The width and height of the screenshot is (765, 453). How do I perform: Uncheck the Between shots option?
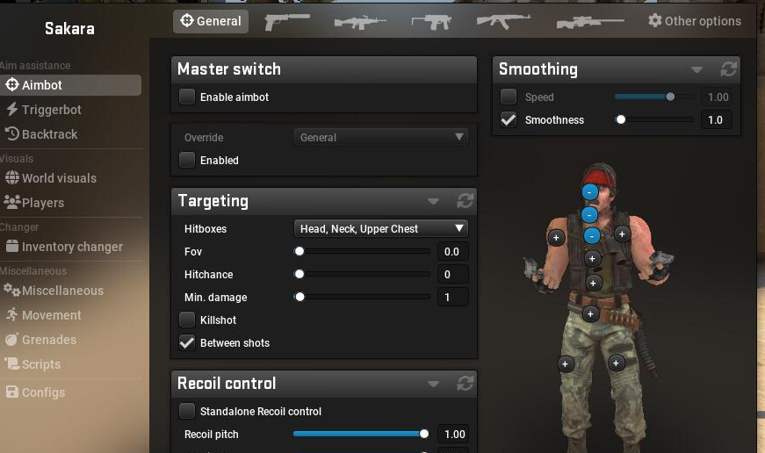[x=187, y=342]
